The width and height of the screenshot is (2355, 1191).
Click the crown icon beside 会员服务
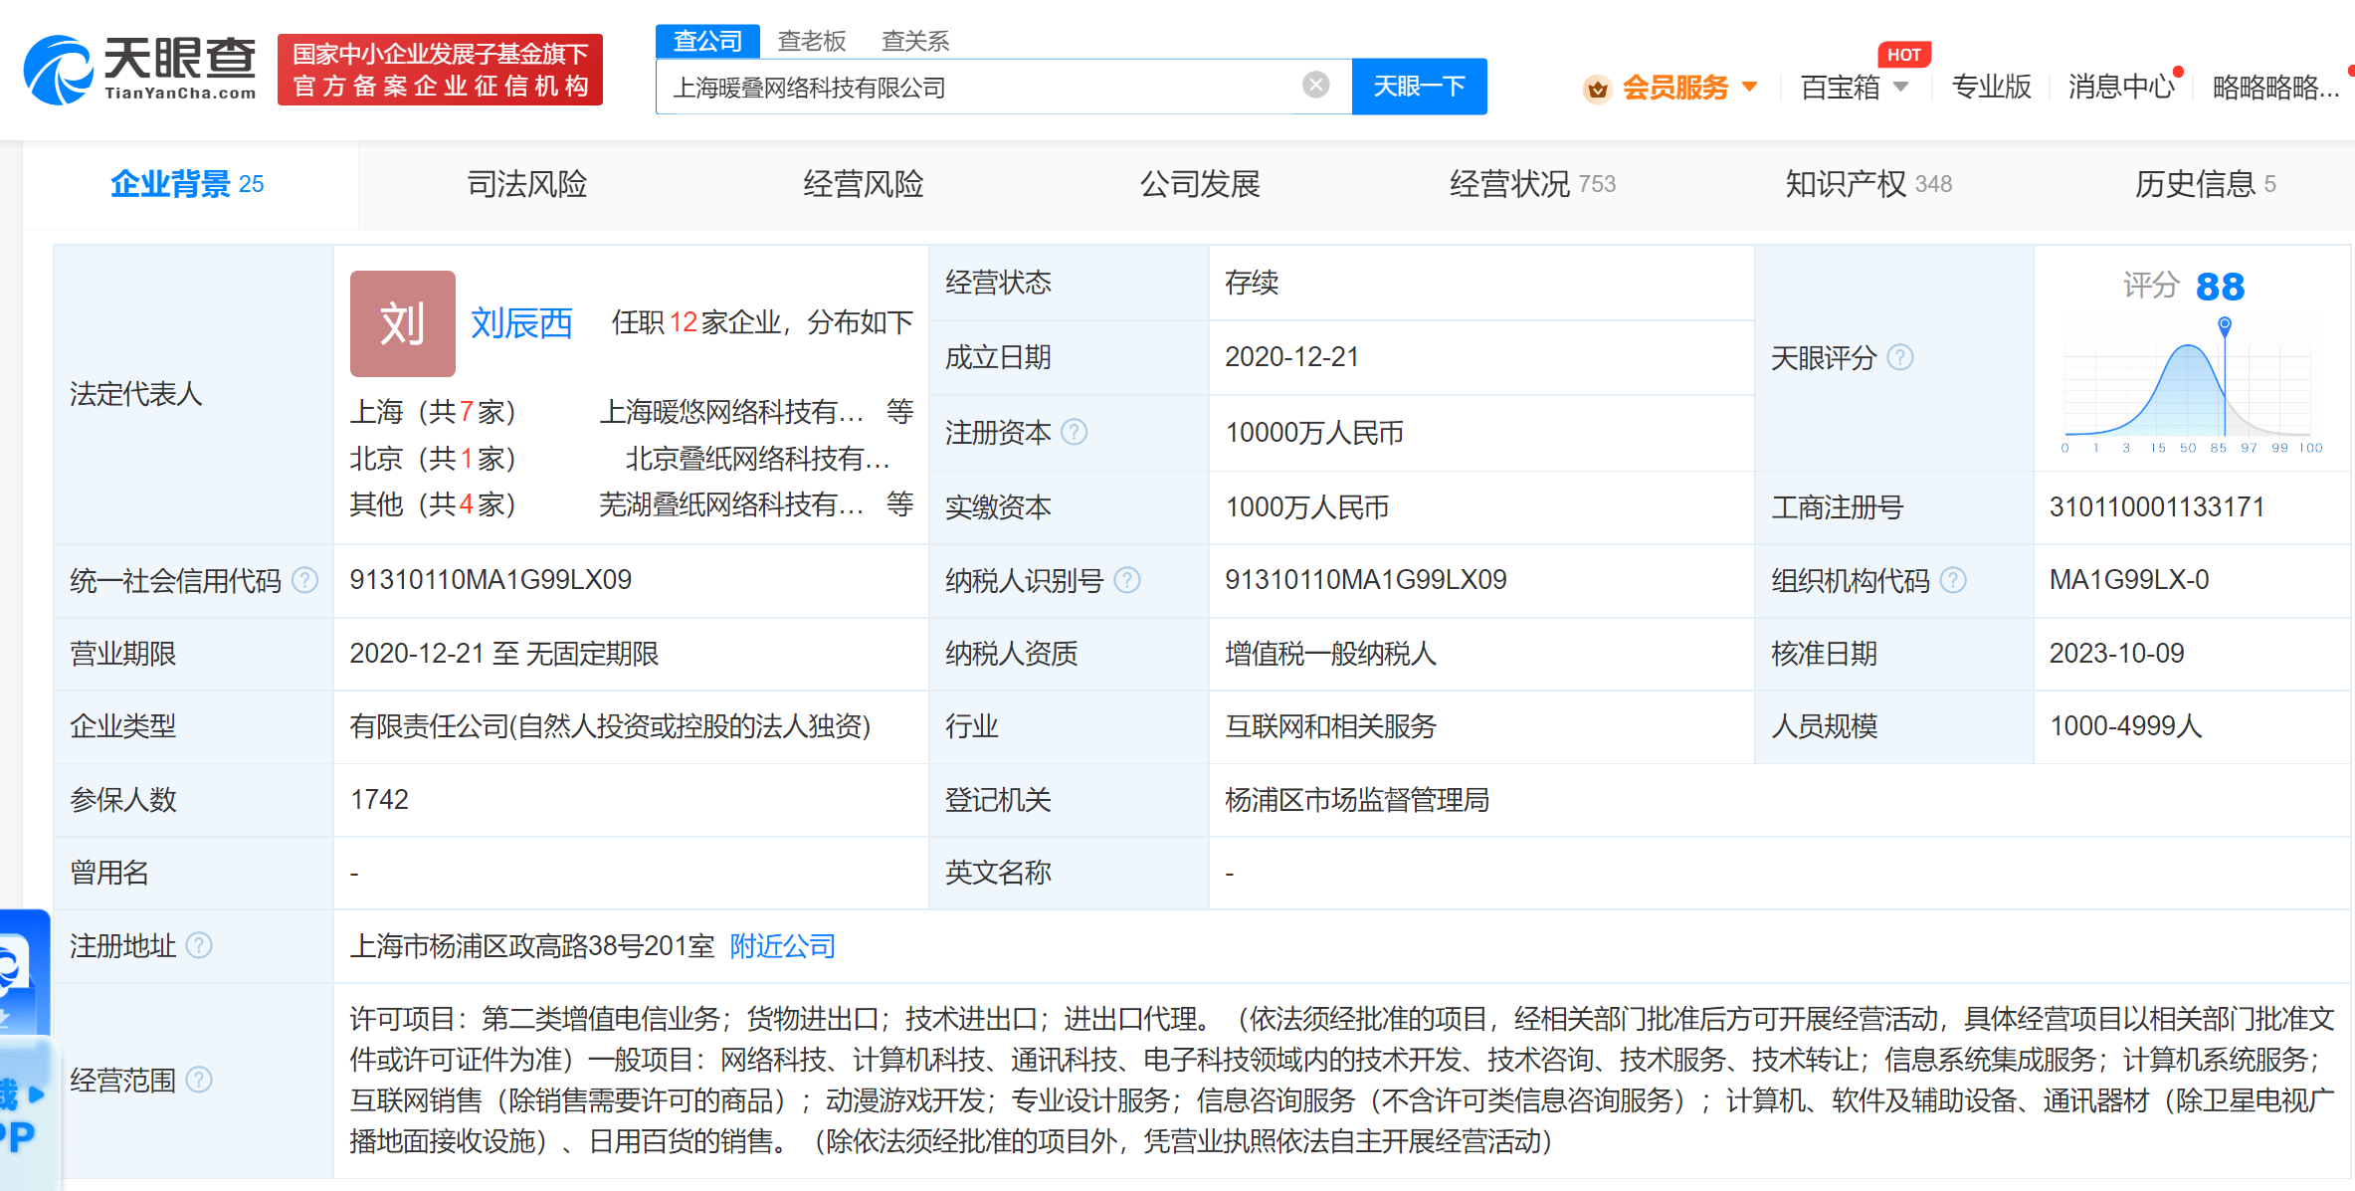point(1597,89)
